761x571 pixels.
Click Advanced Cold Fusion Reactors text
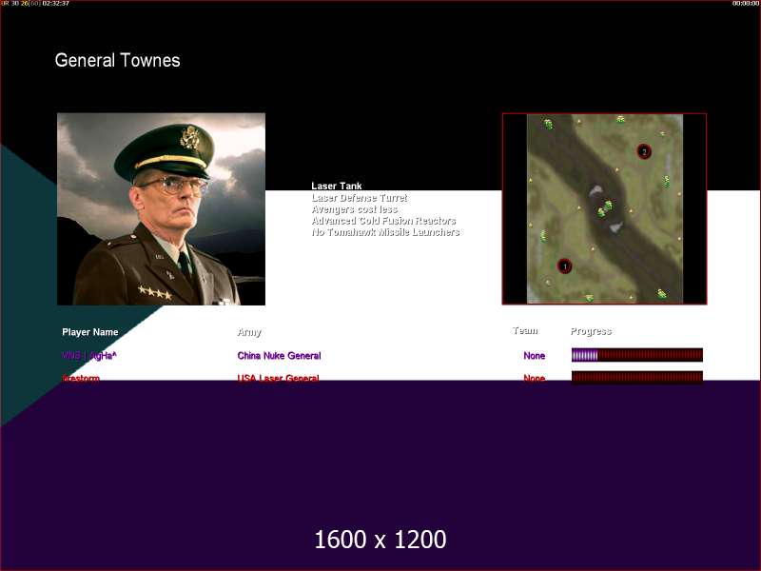[383, 221]
